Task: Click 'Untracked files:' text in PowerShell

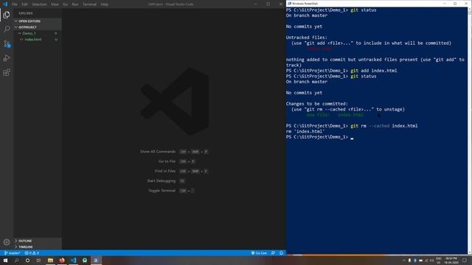Action: point(307,38)
